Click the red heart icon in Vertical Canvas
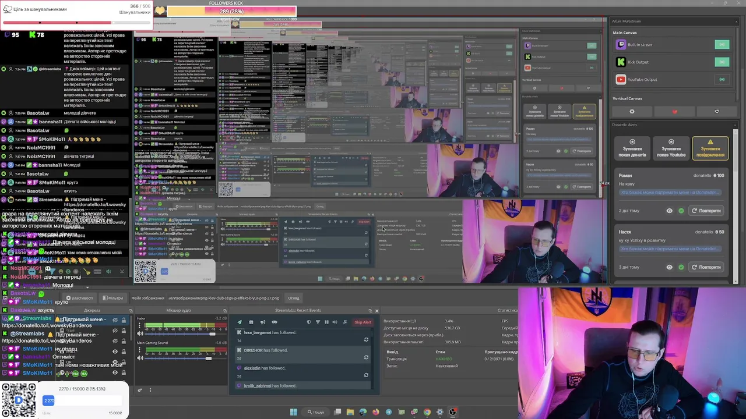 tap(674, 112)
